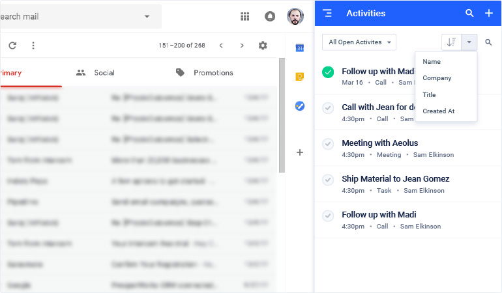Open Call with Jean activity title
The width and height of the screenshot is (502, 293).
tap(378, 107)
